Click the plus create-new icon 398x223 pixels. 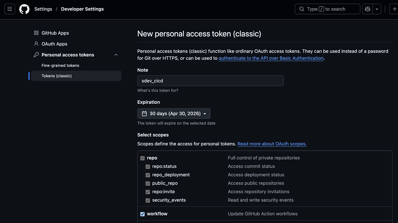point(395,9)
